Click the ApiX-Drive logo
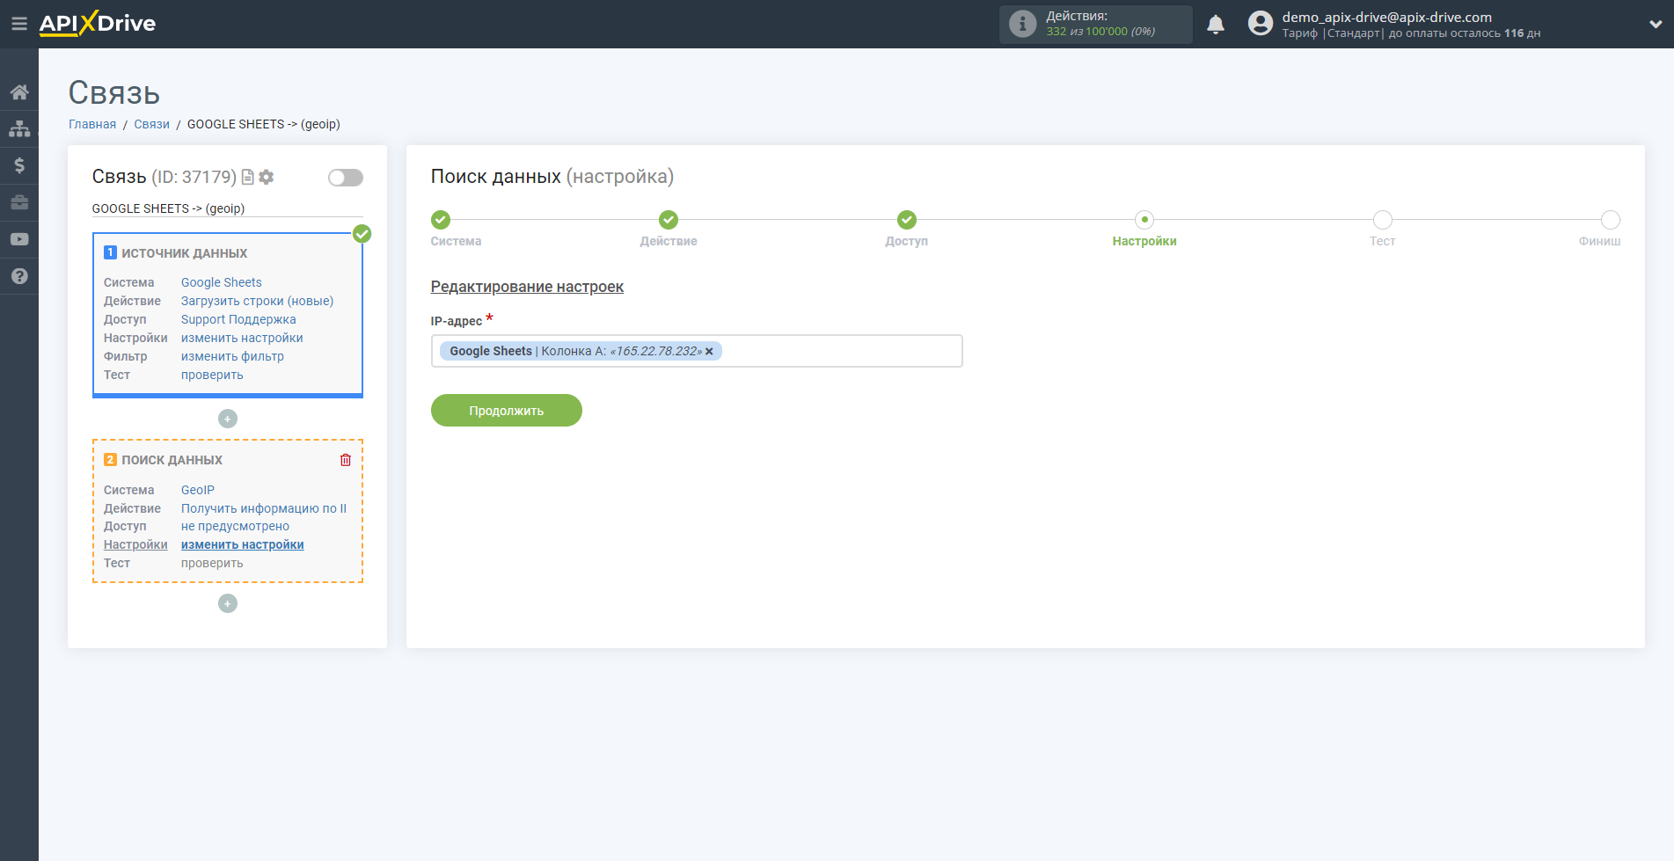The image size is (1674, 861). (x=98, y=24)
